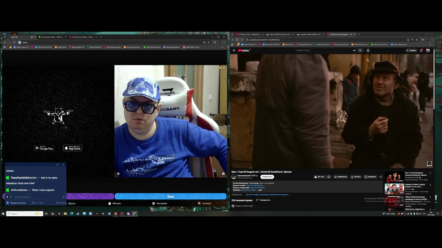The image size is (442, 248).
Task: Click the Windows taskbar search box 'Поиск'
Action: 25,214
